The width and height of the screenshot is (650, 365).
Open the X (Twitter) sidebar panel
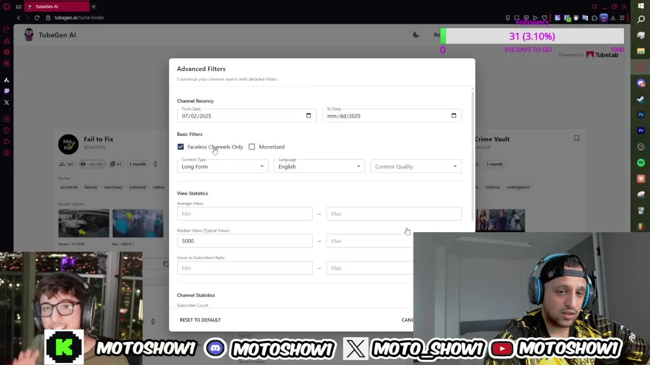(x=7, y=102)
